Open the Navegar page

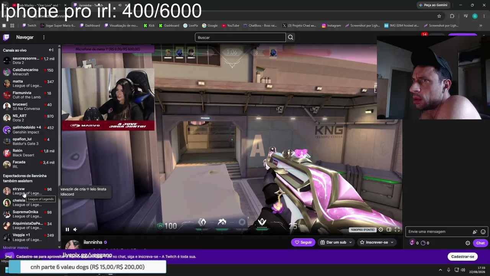[25, 37]
